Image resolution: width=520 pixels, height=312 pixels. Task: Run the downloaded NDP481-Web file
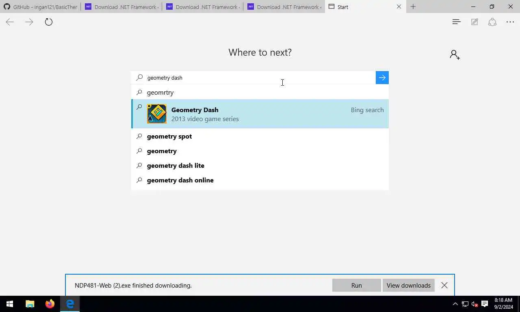point(357,285)
